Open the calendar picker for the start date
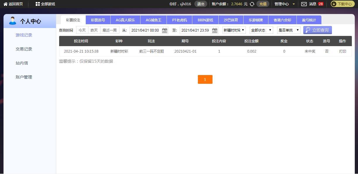The image size is (358, 174). click(165, 30)
